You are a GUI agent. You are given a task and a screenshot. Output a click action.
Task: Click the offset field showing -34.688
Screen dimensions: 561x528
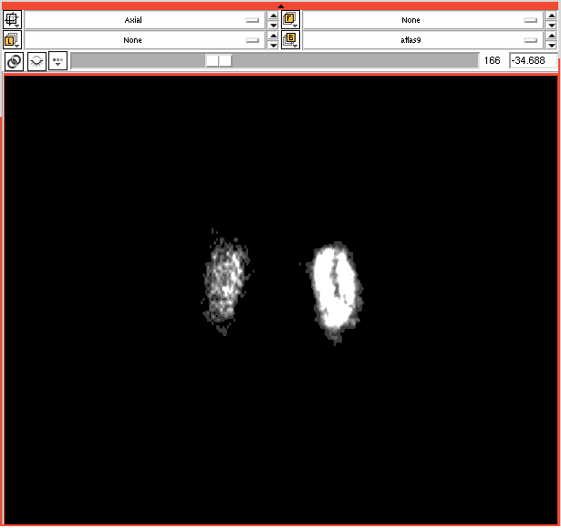[532, 60]
